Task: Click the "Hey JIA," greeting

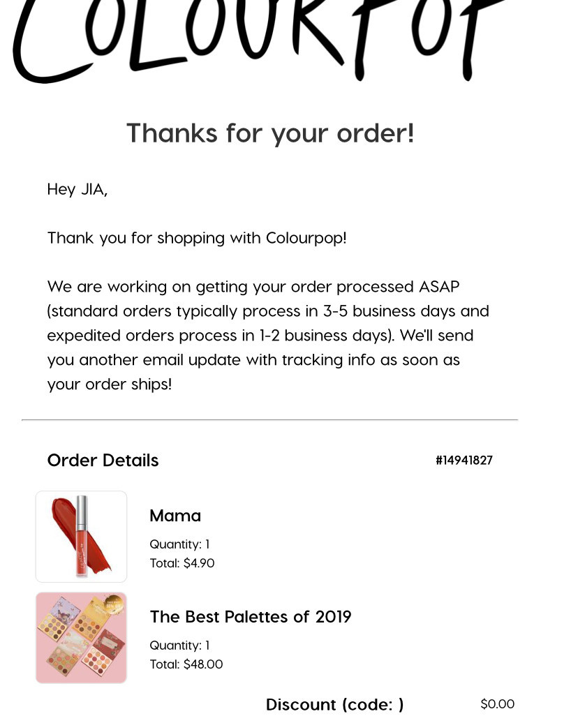Action: pos(77,189)
